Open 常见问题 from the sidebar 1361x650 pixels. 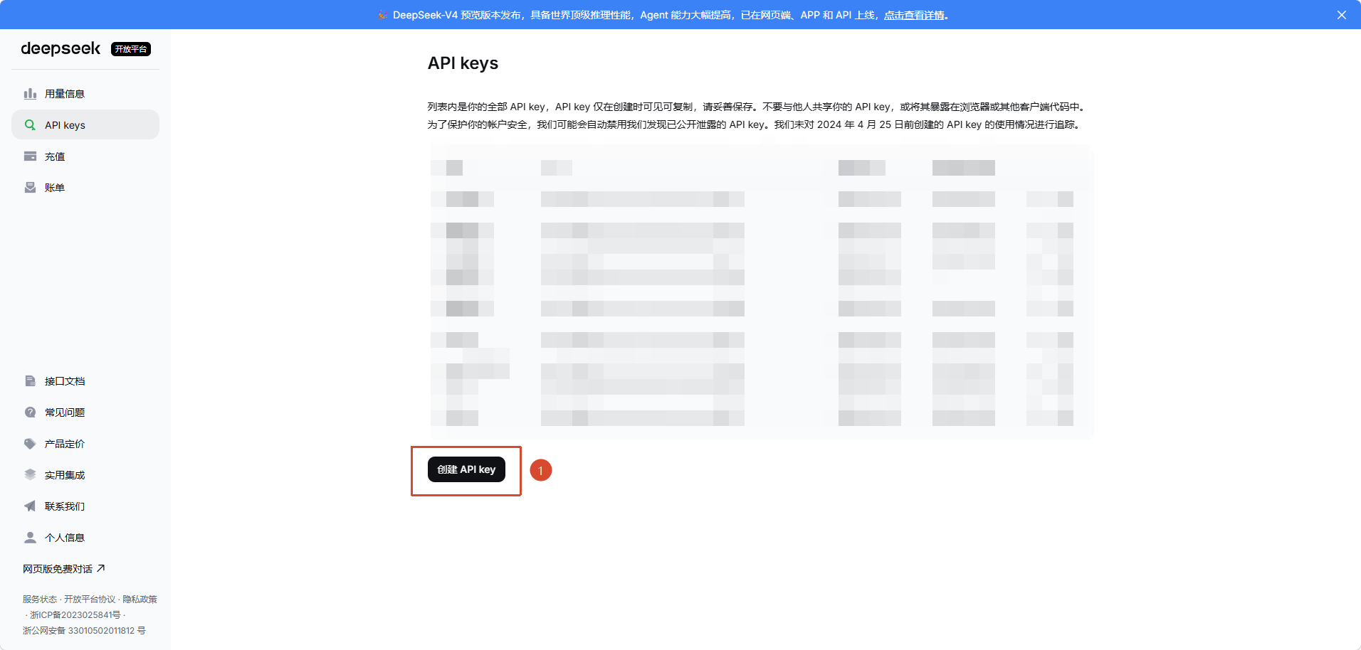pyautogui.click(x=85, y=412)
